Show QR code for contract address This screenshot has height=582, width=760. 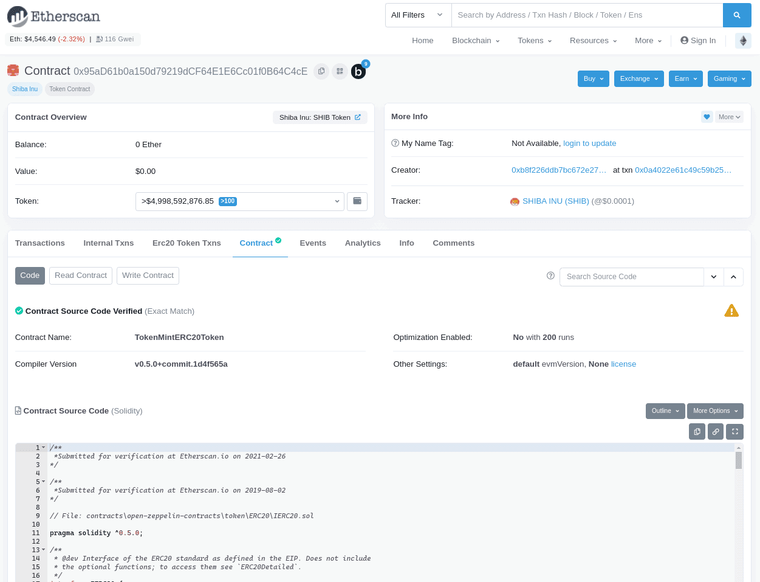click(340, 71)
